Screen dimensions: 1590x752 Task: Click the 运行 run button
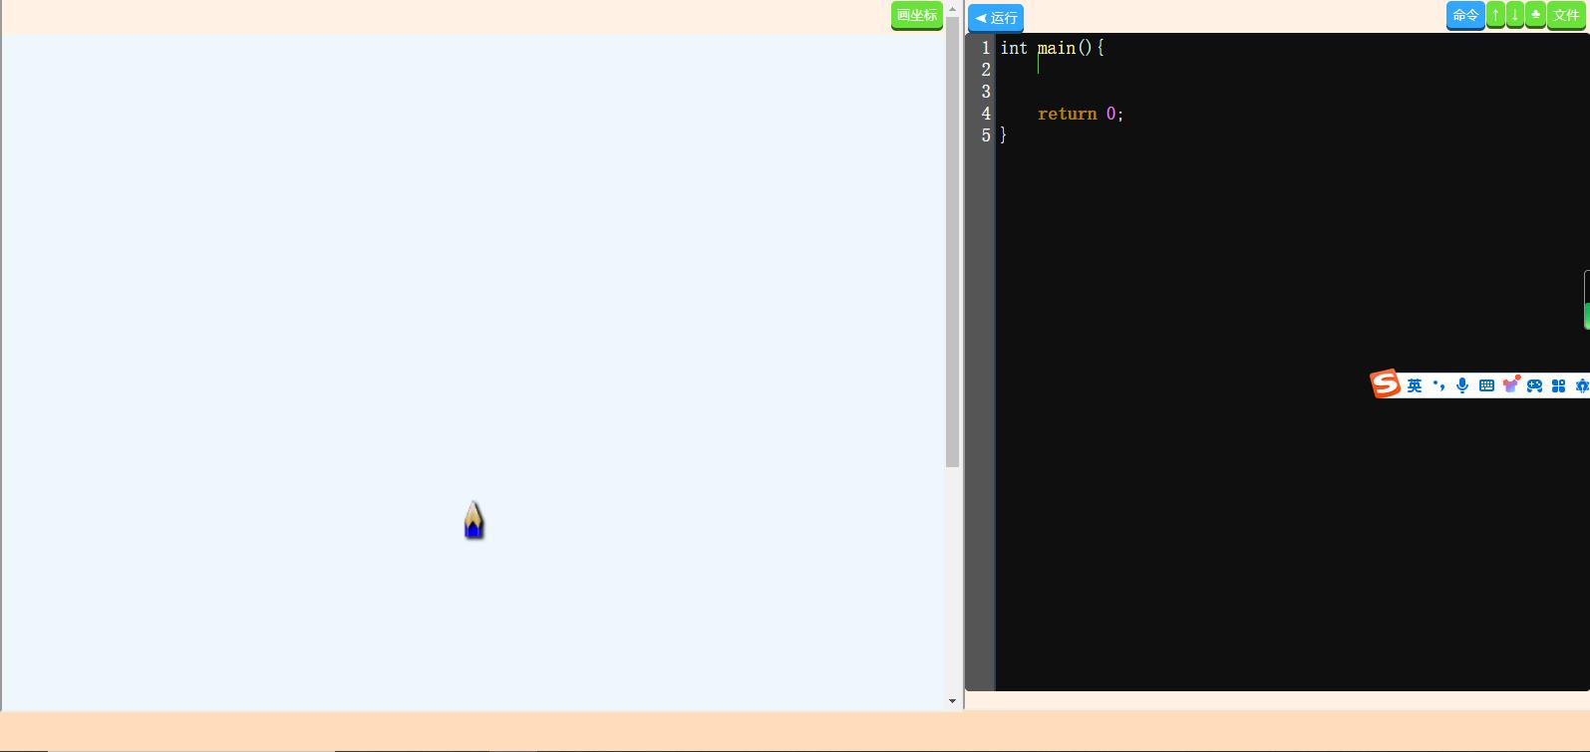(x=995, y=18)
